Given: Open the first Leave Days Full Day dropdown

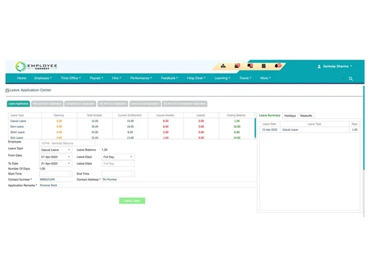Looking at the screenshot, I should point(118,157).
